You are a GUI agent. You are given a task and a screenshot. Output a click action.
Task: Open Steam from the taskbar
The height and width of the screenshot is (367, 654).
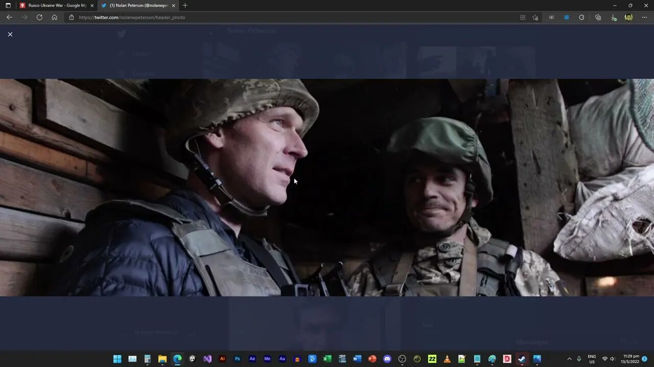click(522, 359)
